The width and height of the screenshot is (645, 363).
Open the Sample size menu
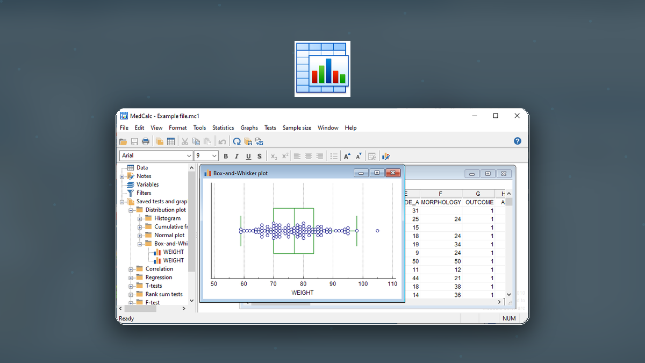tap(297, 128)
